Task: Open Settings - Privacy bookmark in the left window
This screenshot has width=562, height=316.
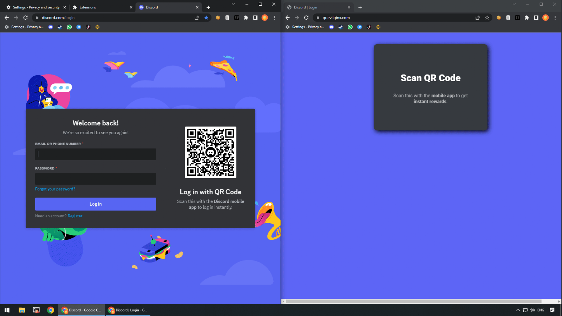Action: tap(24, 27)
